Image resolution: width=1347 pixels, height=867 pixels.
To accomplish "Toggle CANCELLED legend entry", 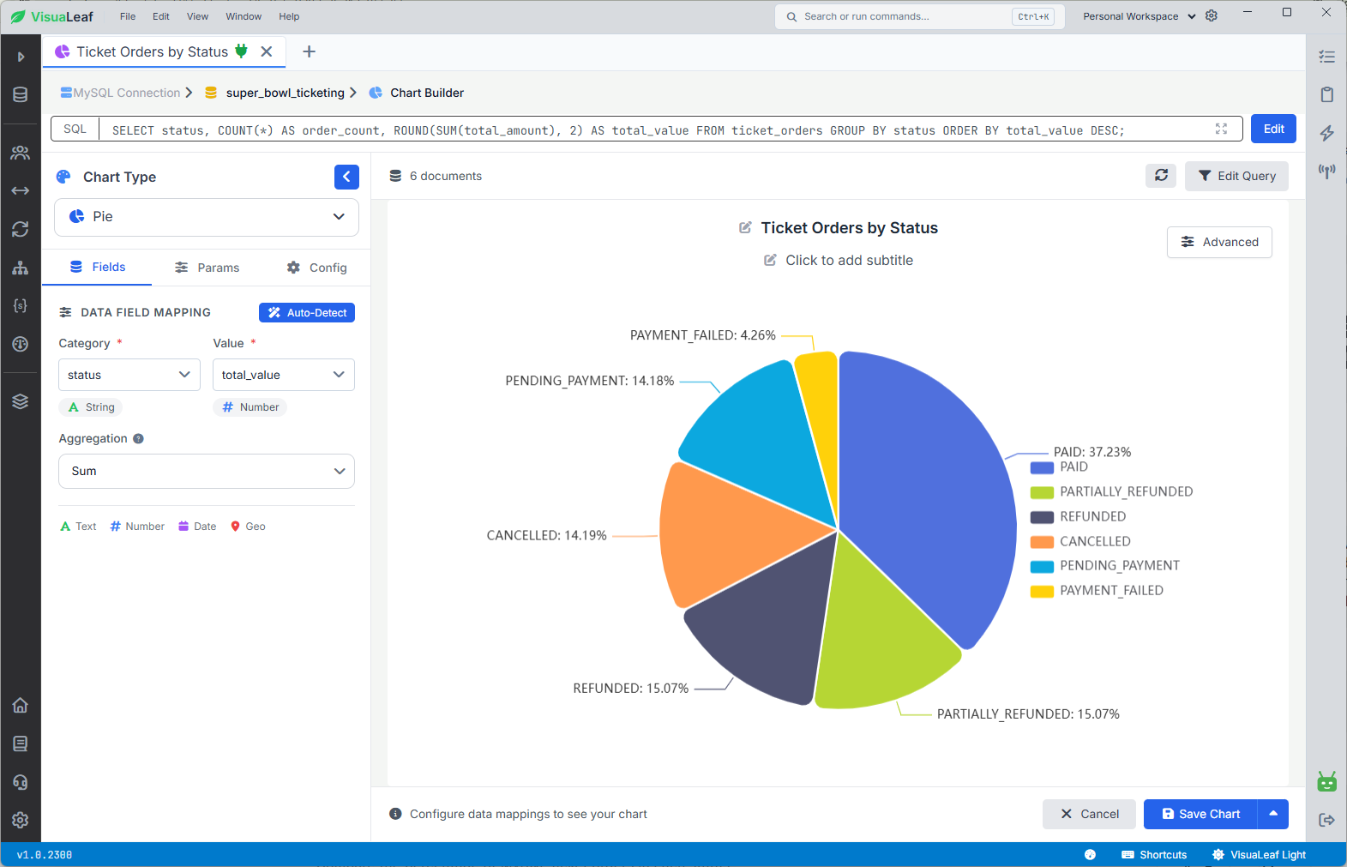I will (1080, 541).
